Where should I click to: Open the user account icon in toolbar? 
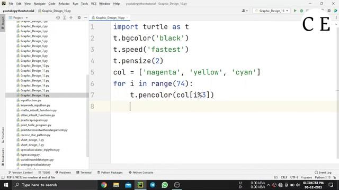coord(245,11)
